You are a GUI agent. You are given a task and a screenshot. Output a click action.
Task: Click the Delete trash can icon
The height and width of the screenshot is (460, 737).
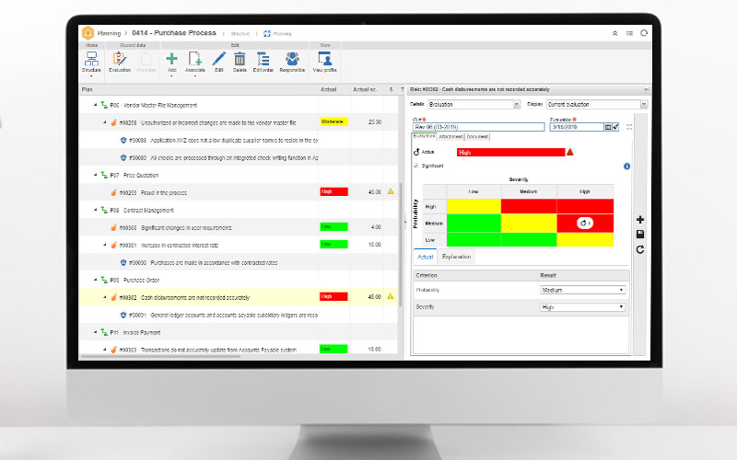[x=240, y=60]
